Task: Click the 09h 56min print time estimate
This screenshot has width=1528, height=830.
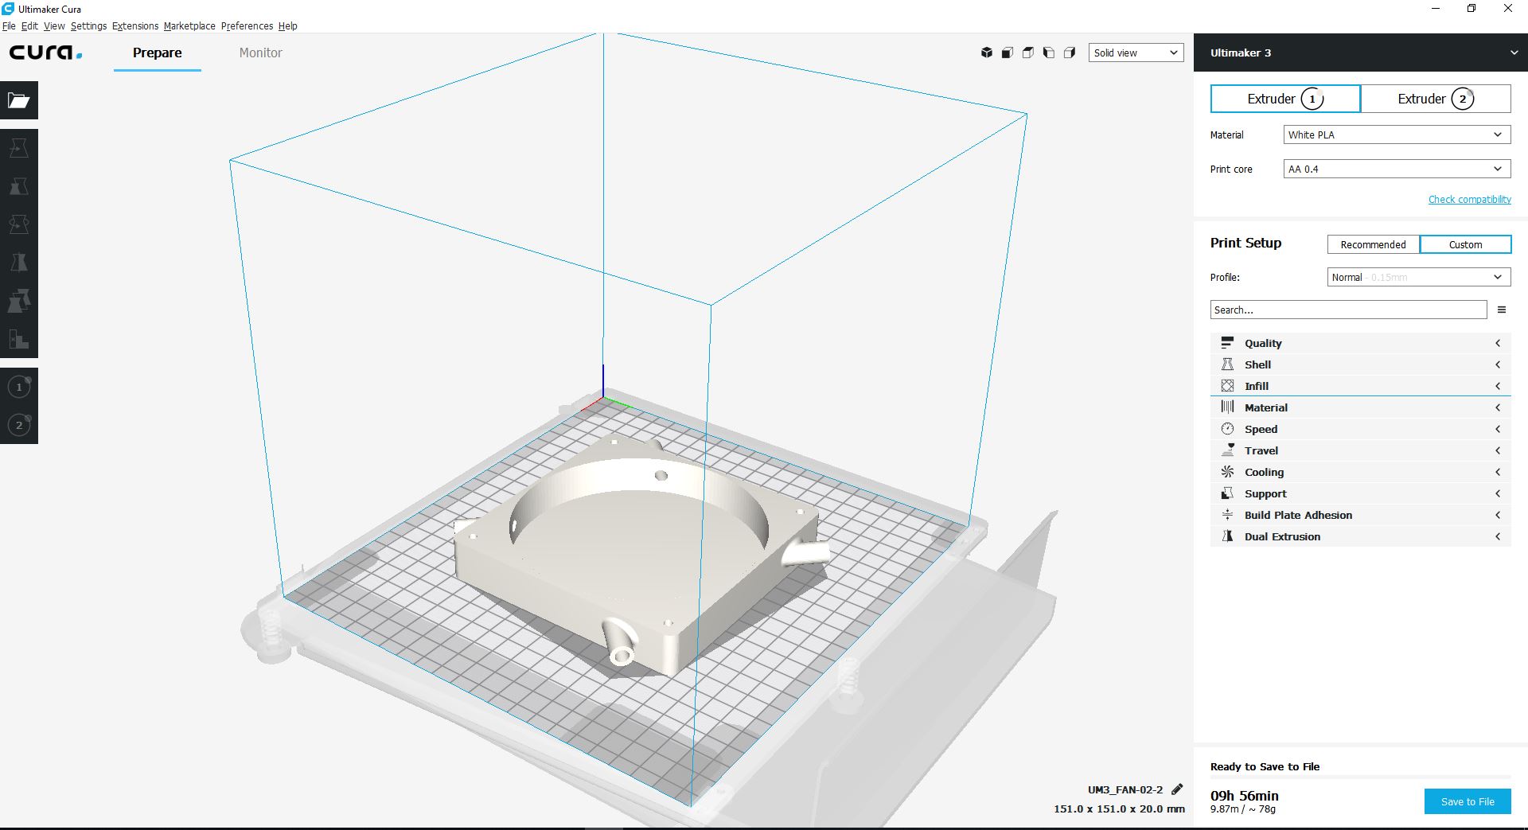Action: tap(1245, 795)
